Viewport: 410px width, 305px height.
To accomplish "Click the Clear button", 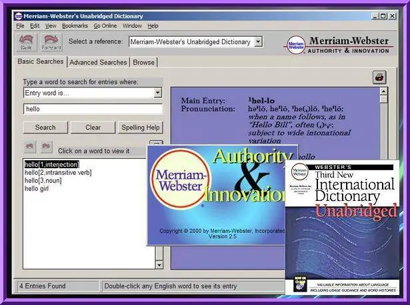I will click(93, 127).
